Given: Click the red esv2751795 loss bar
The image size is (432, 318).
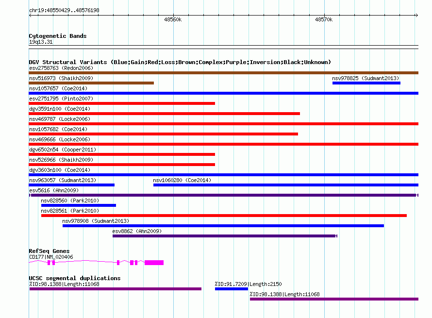Looking at the screenshot, I should click(122, 103).
